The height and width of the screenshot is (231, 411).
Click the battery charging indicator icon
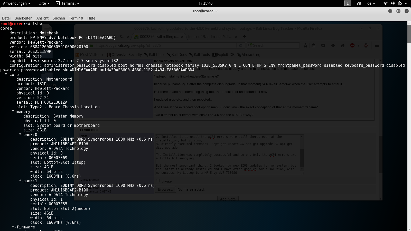coord(400,3)
